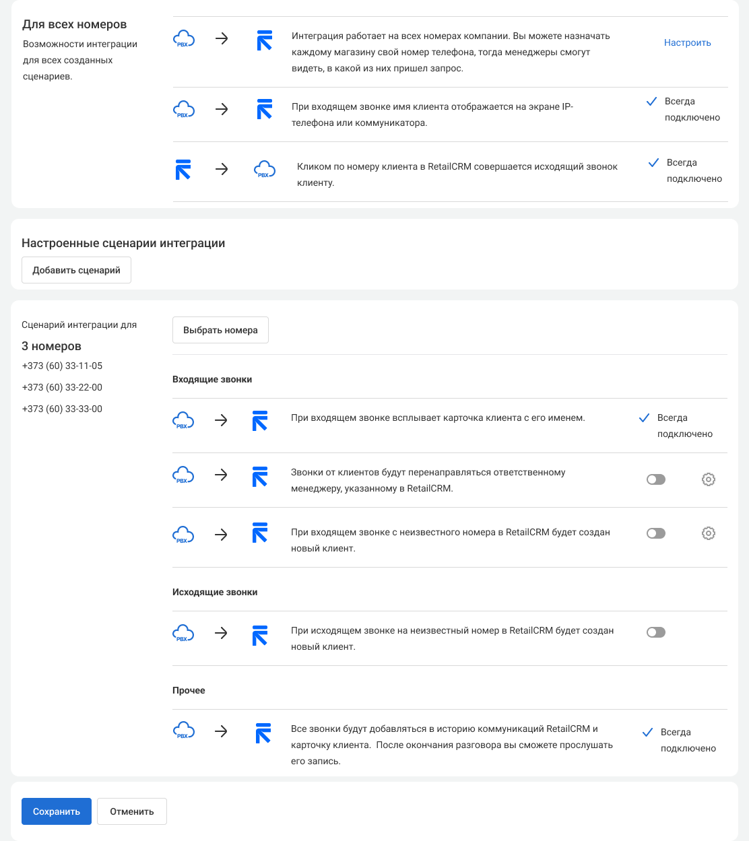
Task: Click Добавить сценарий button
Action: coord(76,270)
